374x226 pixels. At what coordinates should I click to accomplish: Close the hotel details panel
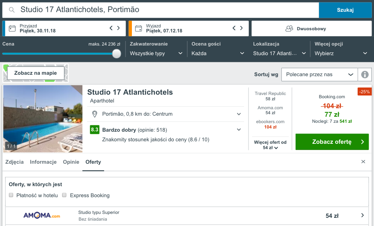(363, 162)
